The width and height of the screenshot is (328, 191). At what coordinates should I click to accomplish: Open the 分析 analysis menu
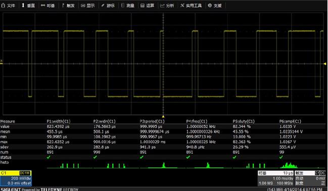click(x=167, y=6)
